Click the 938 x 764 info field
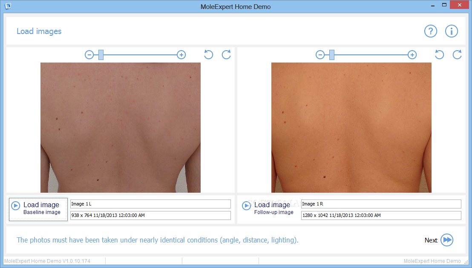Screen dimensions: 472x268 pyautogui.click(x=150, y=215)
